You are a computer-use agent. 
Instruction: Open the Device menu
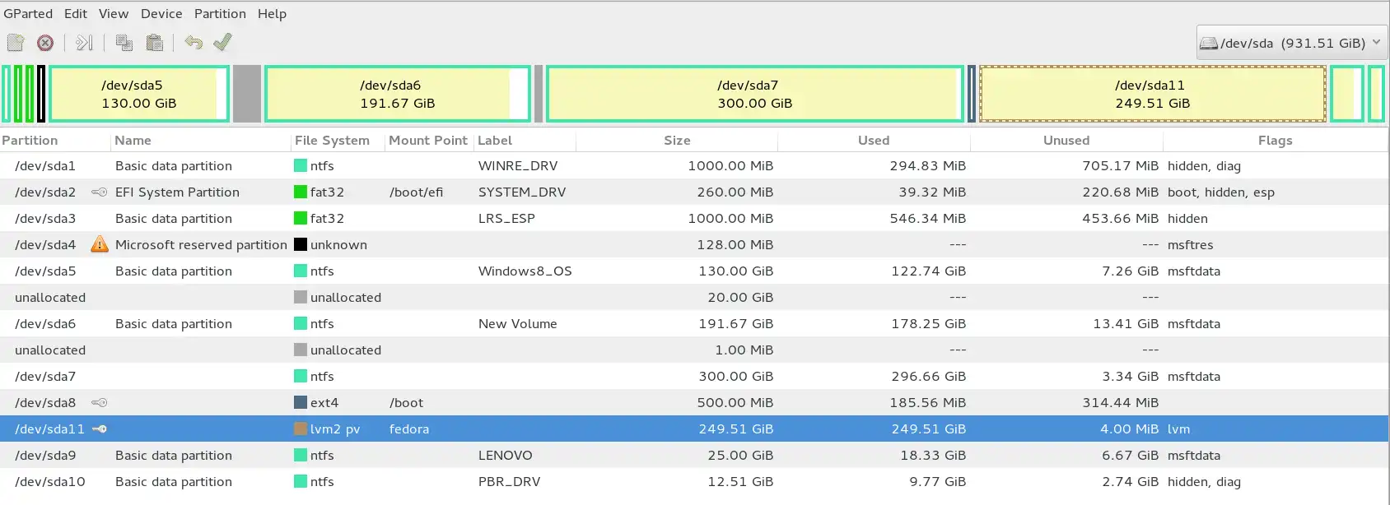(x=161, y=14)
